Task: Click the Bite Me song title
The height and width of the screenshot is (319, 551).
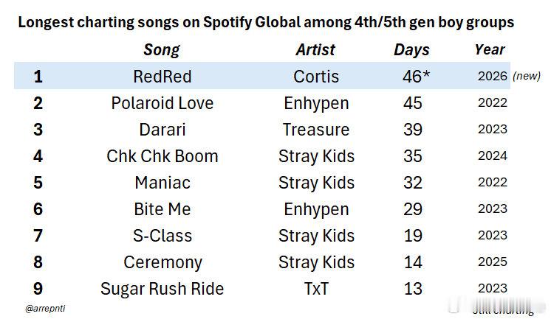Action: click(x=162, y=209)
